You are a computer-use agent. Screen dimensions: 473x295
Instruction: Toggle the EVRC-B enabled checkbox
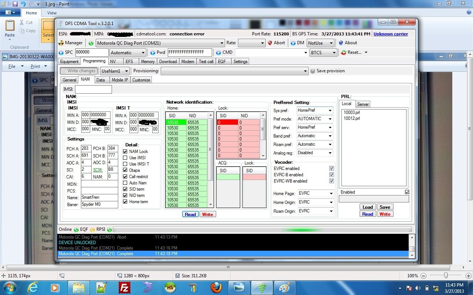coord(331,175)
